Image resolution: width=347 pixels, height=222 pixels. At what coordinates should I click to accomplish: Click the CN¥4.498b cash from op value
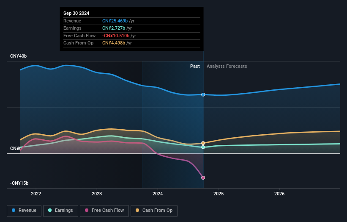pos(114,43)
